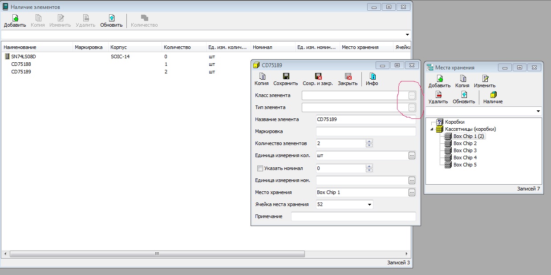Decrease the номинал spinner value
The height and width of the screenshot is (275, 551).
click(369, 170)
